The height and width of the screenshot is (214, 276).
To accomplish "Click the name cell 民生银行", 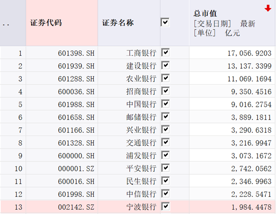I will tap(129, 181).
